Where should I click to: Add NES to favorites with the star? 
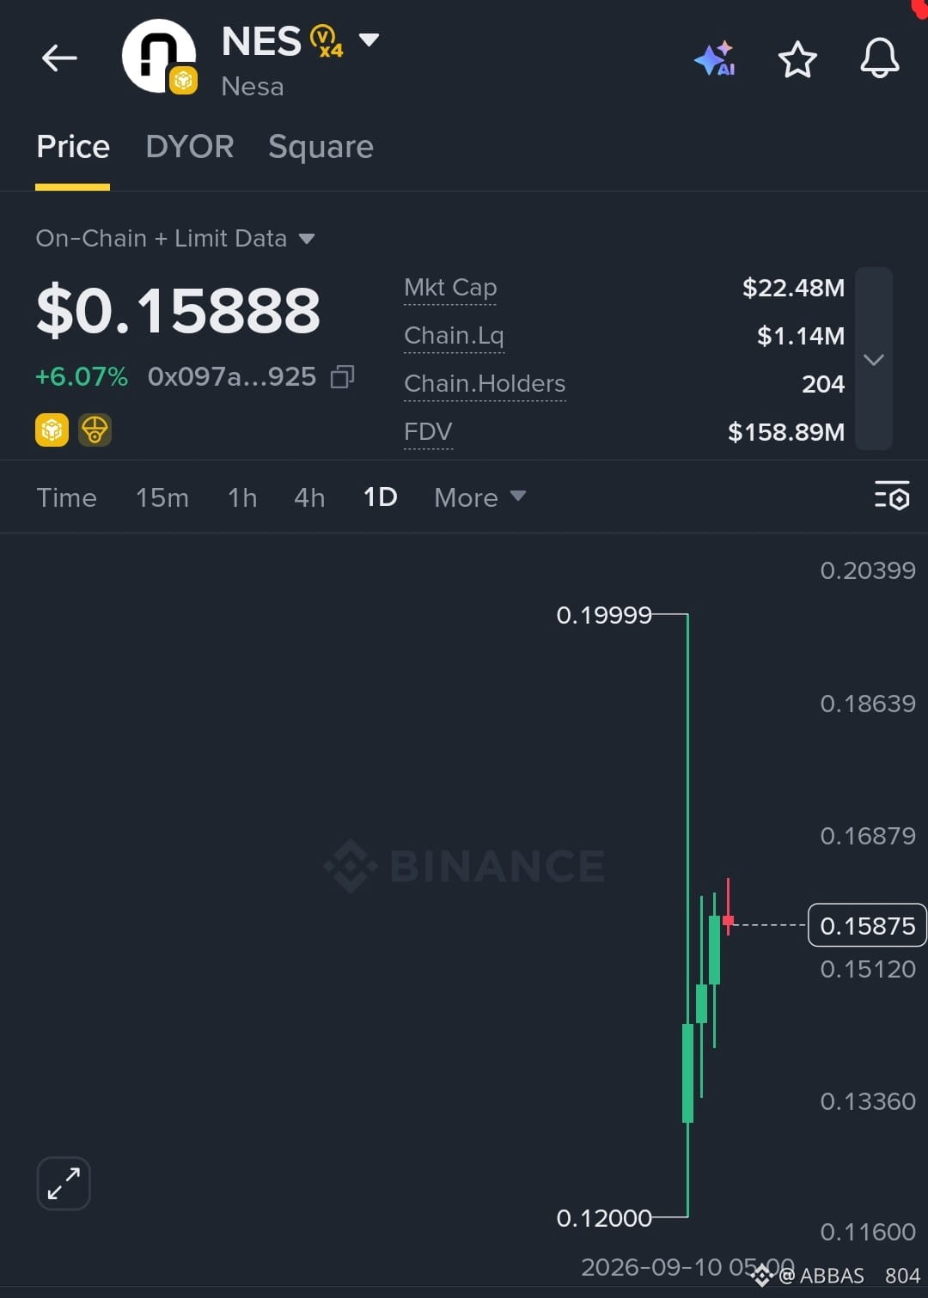click(797, 59)
